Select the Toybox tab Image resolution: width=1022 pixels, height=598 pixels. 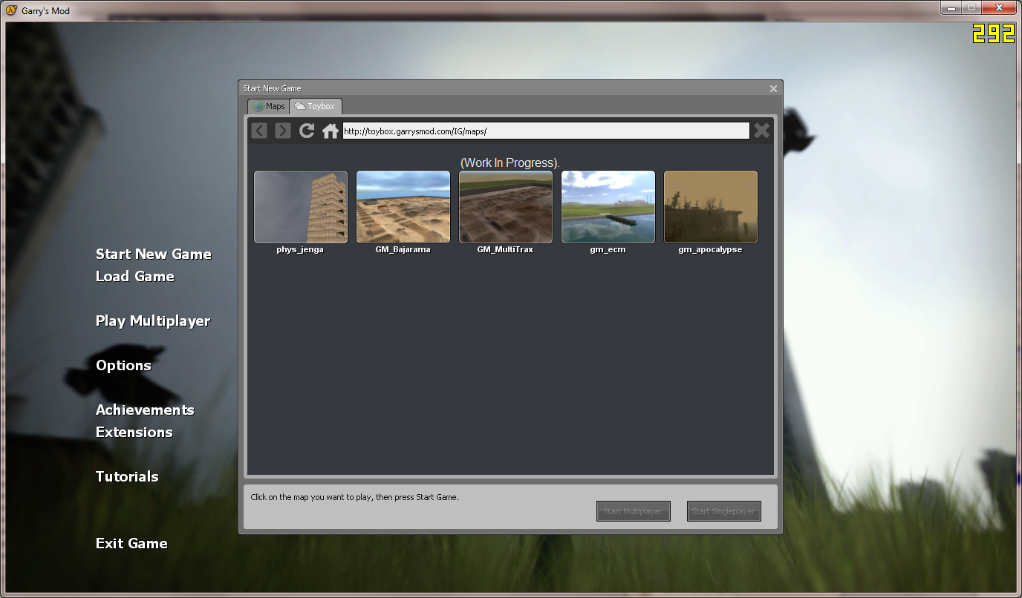(316, 106)
